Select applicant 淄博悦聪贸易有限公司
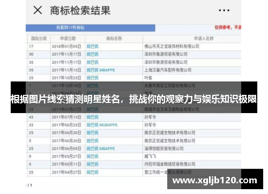Image resolution: width=268 pixels, height=194 pixels. tap(164, 148)
